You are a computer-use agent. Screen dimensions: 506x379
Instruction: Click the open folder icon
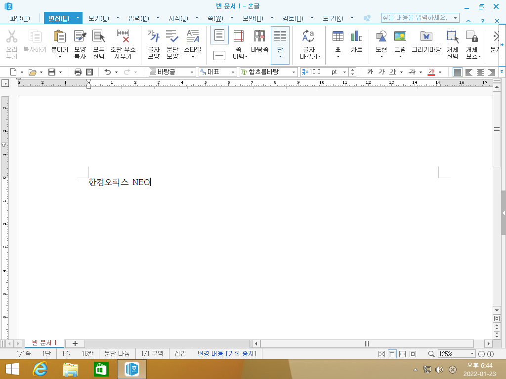(x=32, y=72)
